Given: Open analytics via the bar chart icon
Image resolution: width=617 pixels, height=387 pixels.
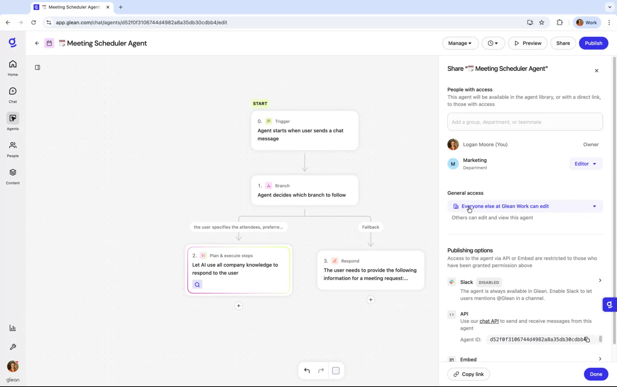Looking at the screenshot, I should click(x=13, y=328).
